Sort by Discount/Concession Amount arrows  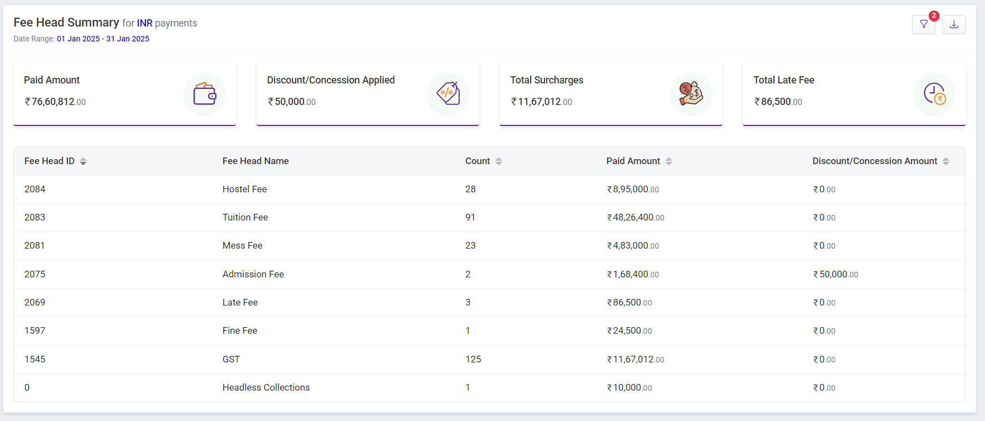(x=946, y=161)
